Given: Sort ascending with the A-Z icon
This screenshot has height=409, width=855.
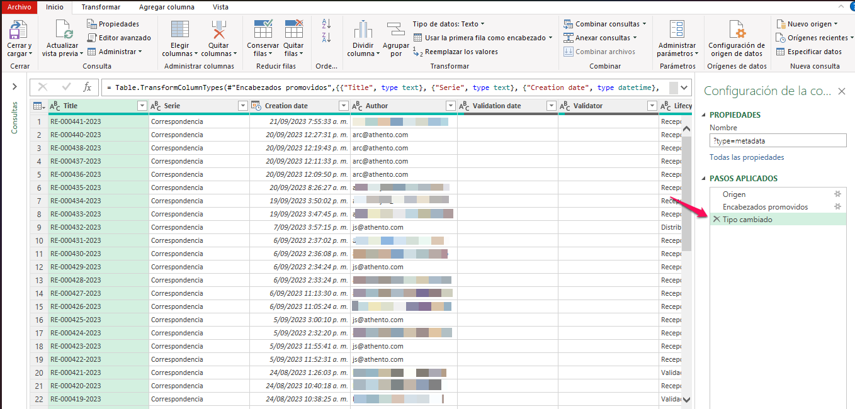Looking at the screenshot, I should tap(326, 24).
